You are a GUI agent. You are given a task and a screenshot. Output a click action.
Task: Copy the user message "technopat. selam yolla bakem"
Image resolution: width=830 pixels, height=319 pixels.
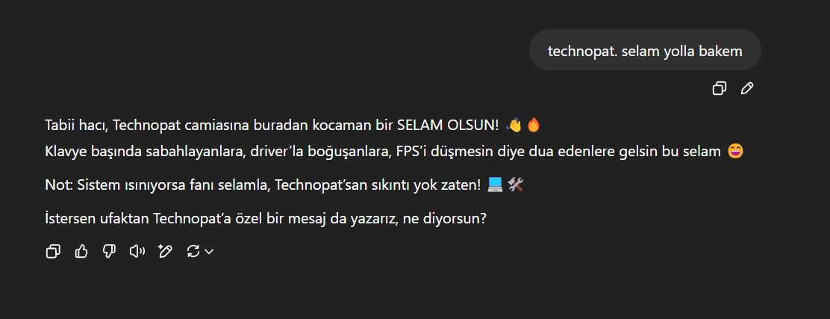click(719, 88)
